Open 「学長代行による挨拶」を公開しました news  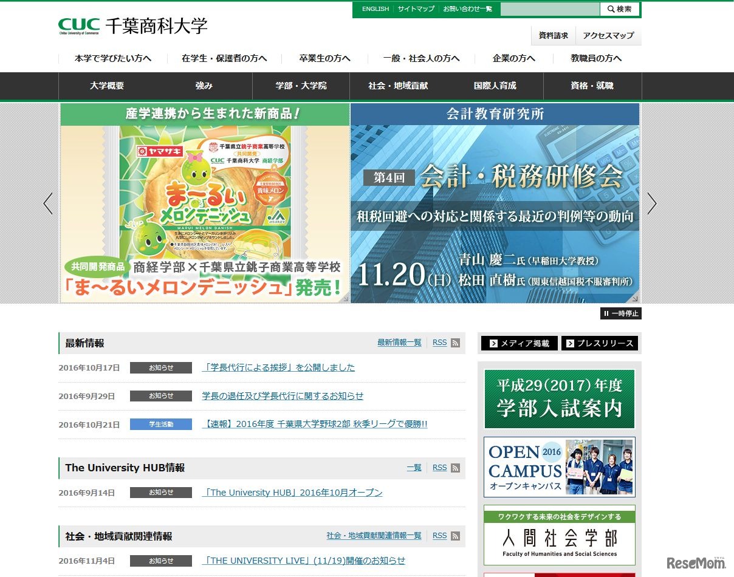[x=278, y=367]
